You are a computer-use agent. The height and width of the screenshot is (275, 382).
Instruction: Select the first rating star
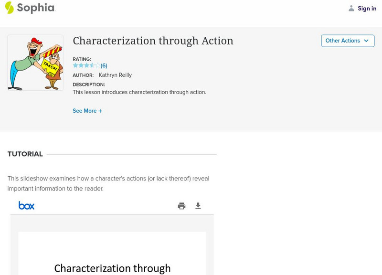point(75,65)
